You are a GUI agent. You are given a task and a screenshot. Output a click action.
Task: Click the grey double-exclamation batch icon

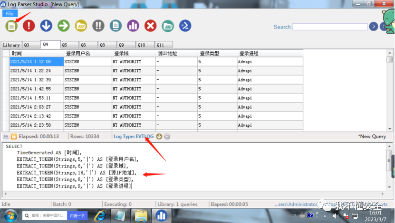tap(98, 26)
